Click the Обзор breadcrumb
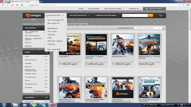Viewport: 191px width, 107px height. (x=34, y=20)
